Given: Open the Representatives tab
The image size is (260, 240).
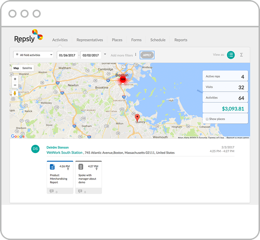Looking at the screenshot, I should pos(90,40).
